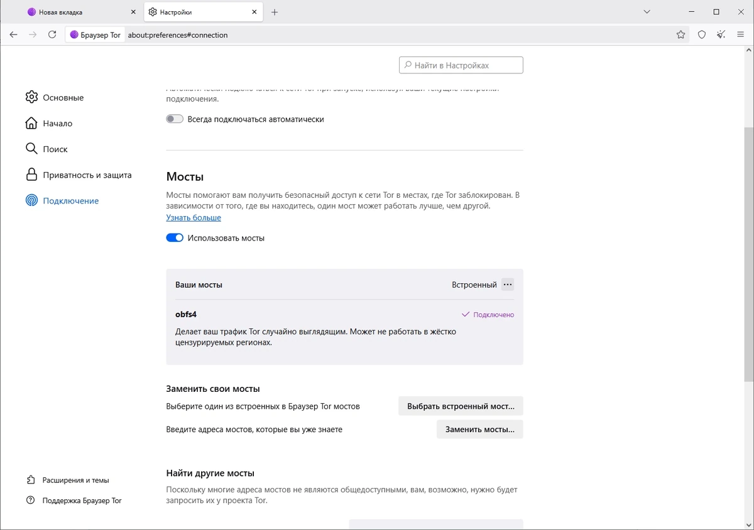Click the New Identity broom icon
Viewport: 754px width, 530px height.
point(721,35)
